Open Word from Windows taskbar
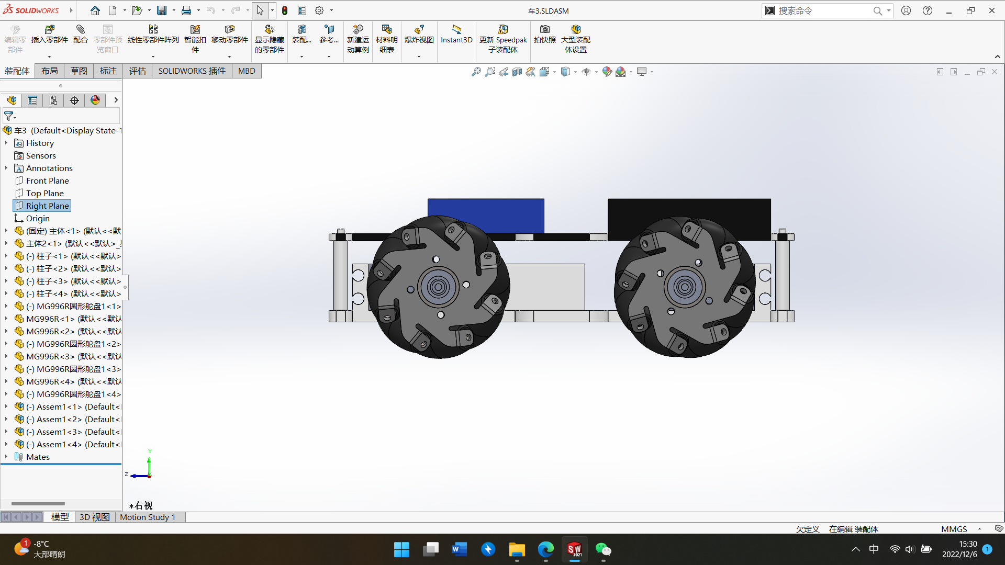This screenshot has width=1005, height=565. tap(459, 549)
